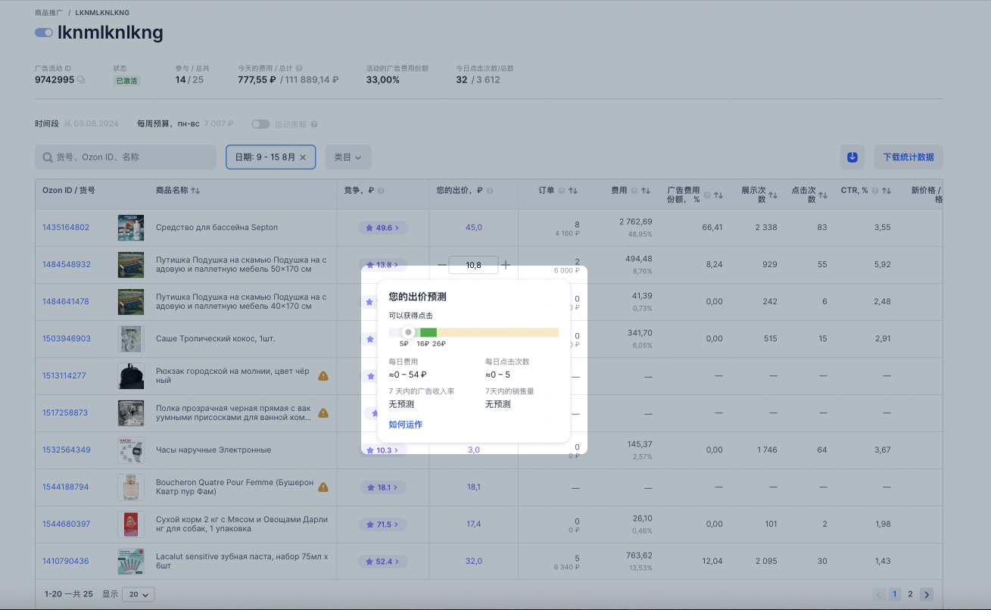Image resolution: width=991 pixels, height=610 pixels.
Task: Sort by clicks count column
Action: click(x=823, y=195)
